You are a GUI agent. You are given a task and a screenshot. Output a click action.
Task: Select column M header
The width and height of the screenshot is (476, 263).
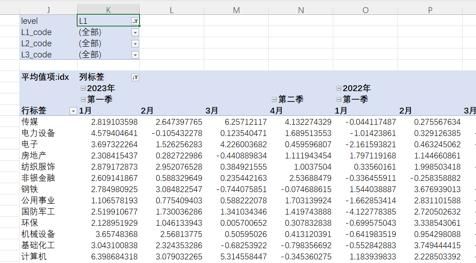[x=236, y=10]
